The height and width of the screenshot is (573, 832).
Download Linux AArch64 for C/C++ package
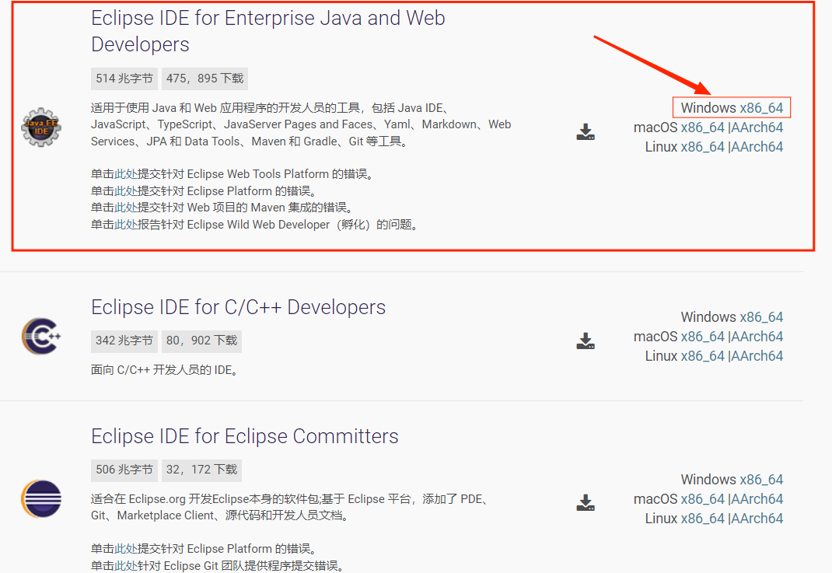pos(757,356)
